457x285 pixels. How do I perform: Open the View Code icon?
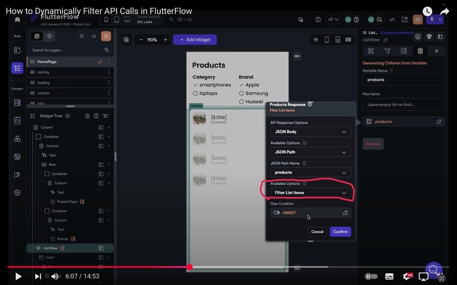point(392,20)
